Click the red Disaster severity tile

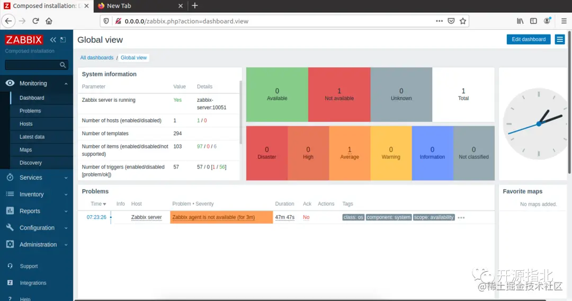pos(266,153)
